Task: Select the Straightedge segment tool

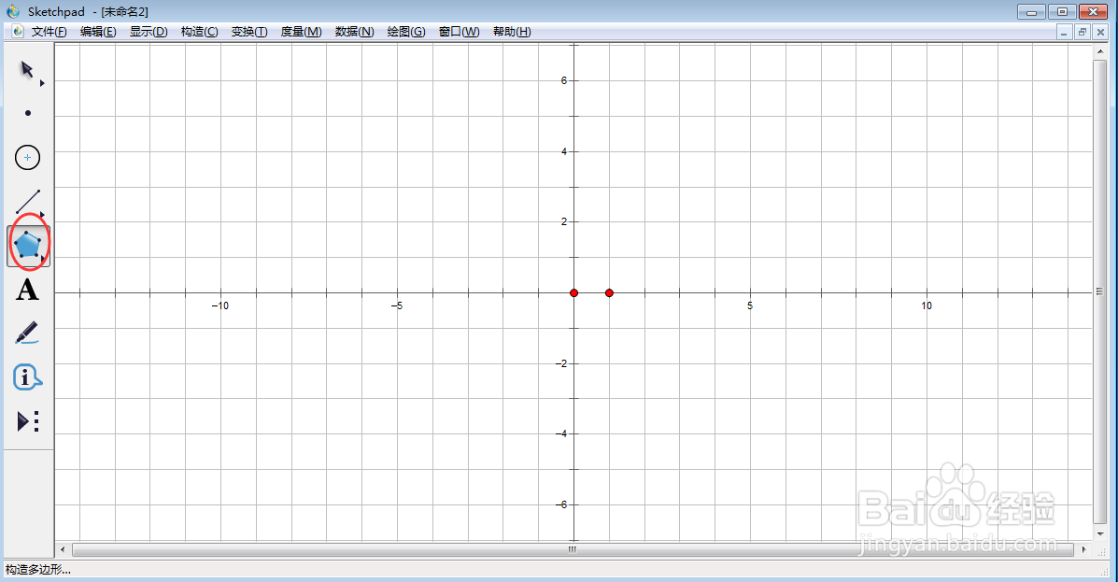Action: [x=28, y=201]
